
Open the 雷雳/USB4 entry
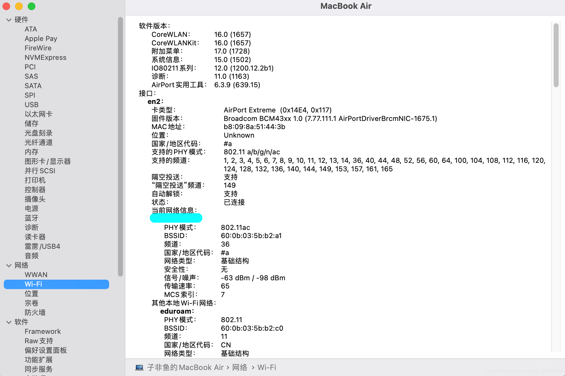tap(43, 247)
